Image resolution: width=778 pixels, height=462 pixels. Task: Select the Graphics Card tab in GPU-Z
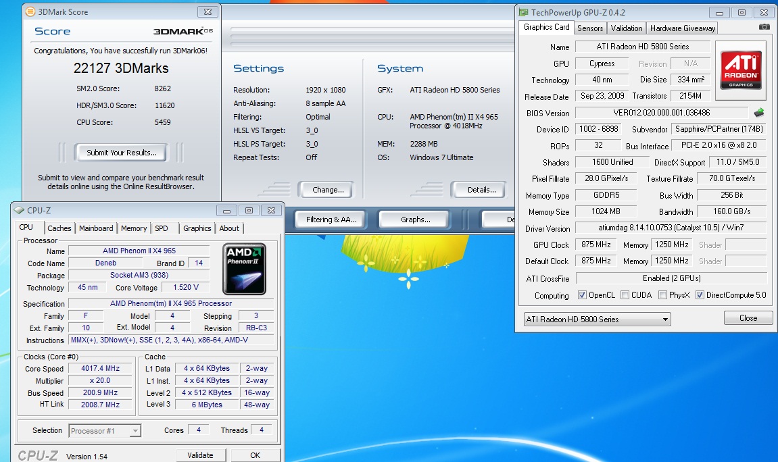546,27
